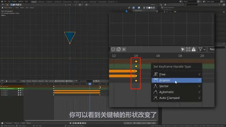
Task: Select Z Location channel
Action: coord(4,95)
